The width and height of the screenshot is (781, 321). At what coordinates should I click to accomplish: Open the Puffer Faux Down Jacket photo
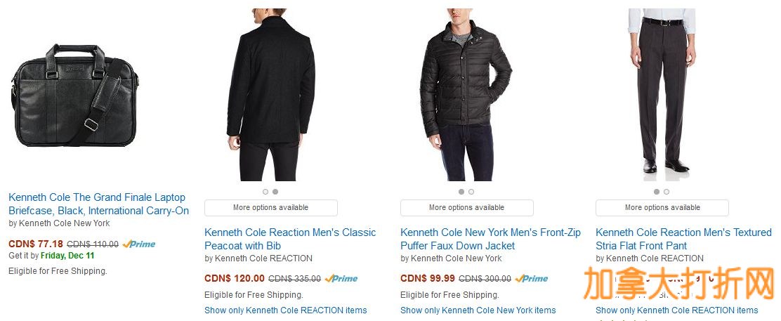point(466,94)
